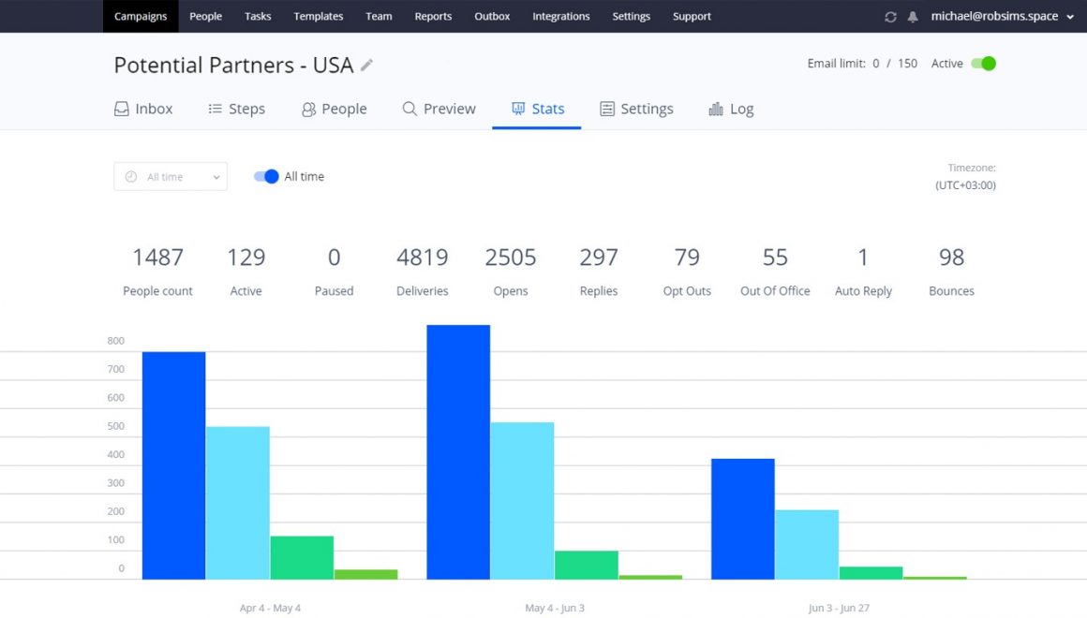Open the All time date range dropdown
1087x618 pixels.
pyautogui.click(x=171, y=177)
